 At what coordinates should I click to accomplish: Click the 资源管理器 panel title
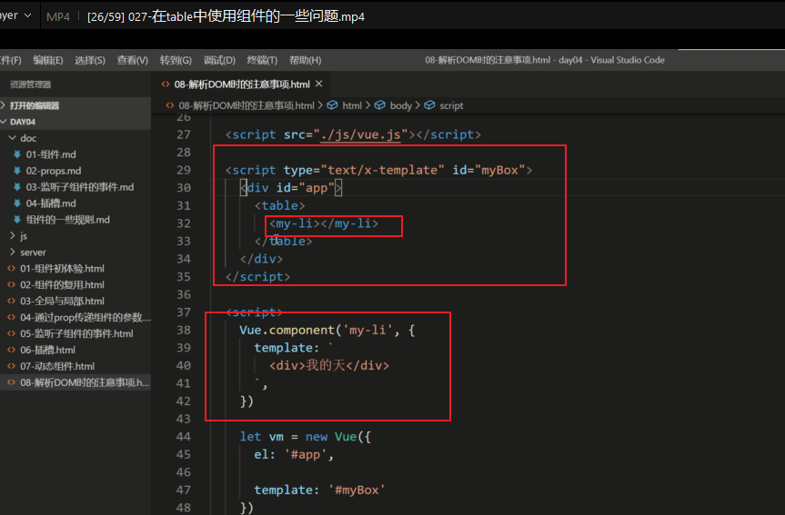[31, 84]
